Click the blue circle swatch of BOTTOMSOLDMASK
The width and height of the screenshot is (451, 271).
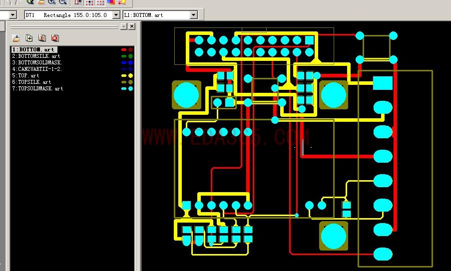tap(130, 63)
